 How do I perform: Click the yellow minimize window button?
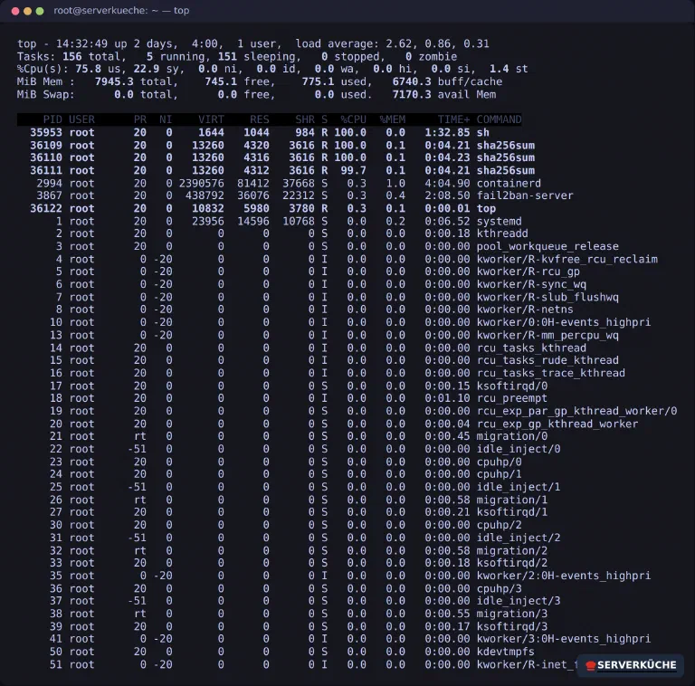pyautogui.click(x=27, y=11)
